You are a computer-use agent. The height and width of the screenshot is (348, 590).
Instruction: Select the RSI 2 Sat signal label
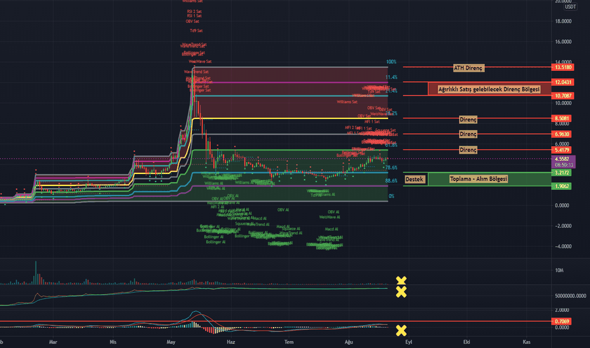pos(194,11)
